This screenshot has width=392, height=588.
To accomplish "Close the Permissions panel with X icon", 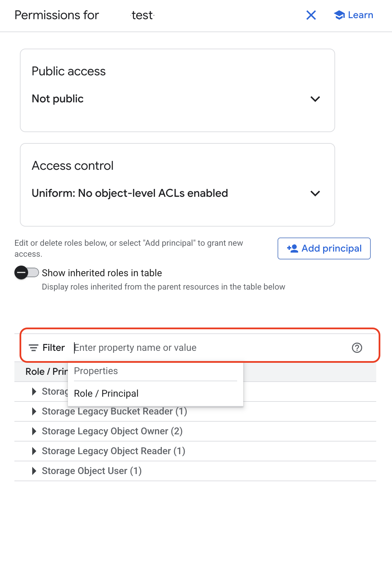I will [x=311, y=15].
